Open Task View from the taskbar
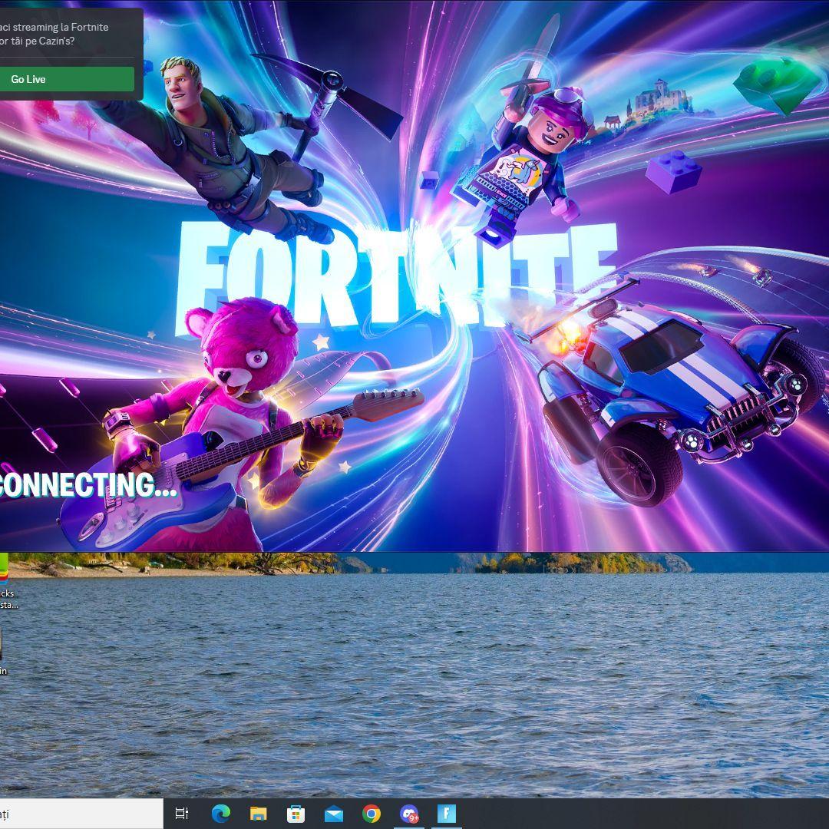This screenshot has width=829, height=829. tap(182, 813)
